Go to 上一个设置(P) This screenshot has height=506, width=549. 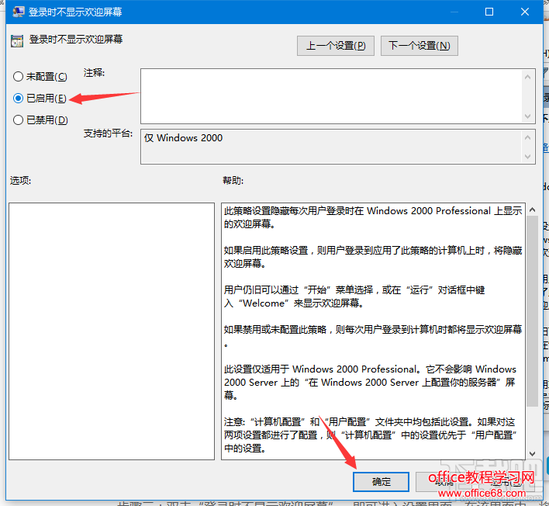(336, 46)
